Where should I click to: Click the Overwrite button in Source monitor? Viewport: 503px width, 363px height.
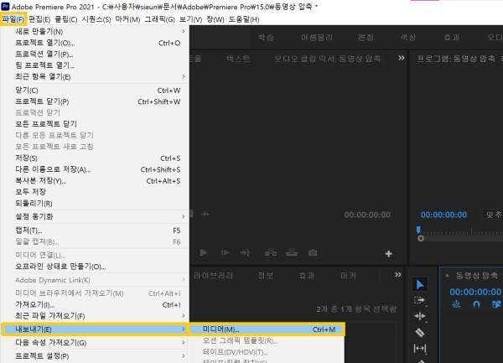(292, 253)
